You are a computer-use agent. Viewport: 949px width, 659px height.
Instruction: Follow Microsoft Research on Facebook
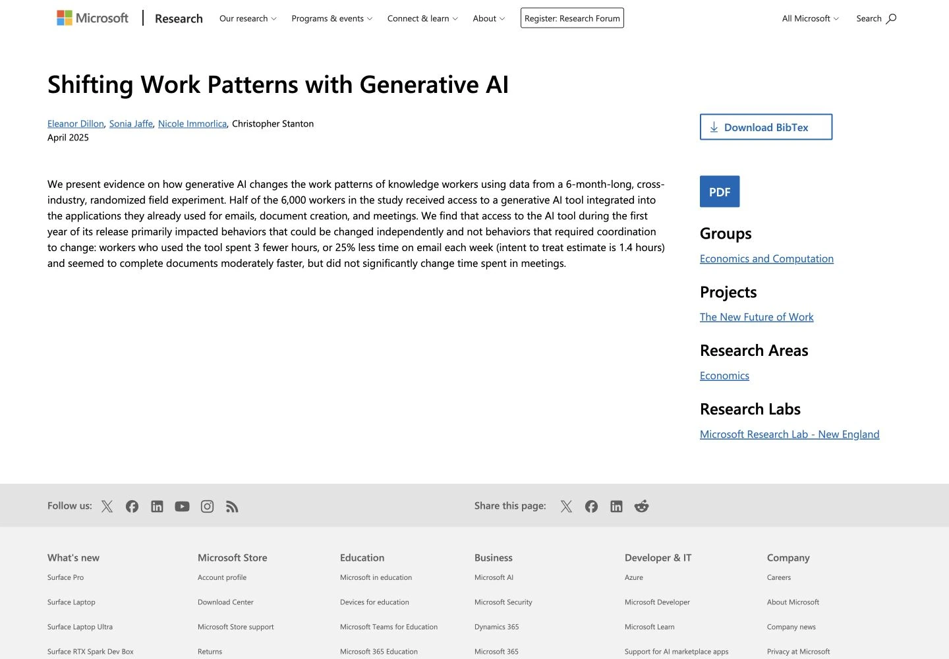[x=132, y=506]
